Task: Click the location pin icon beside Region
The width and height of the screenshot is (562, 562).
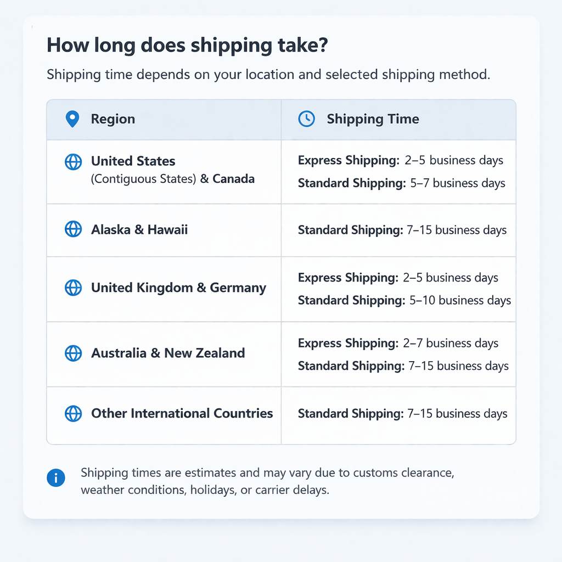Action: tap(72, 119)
